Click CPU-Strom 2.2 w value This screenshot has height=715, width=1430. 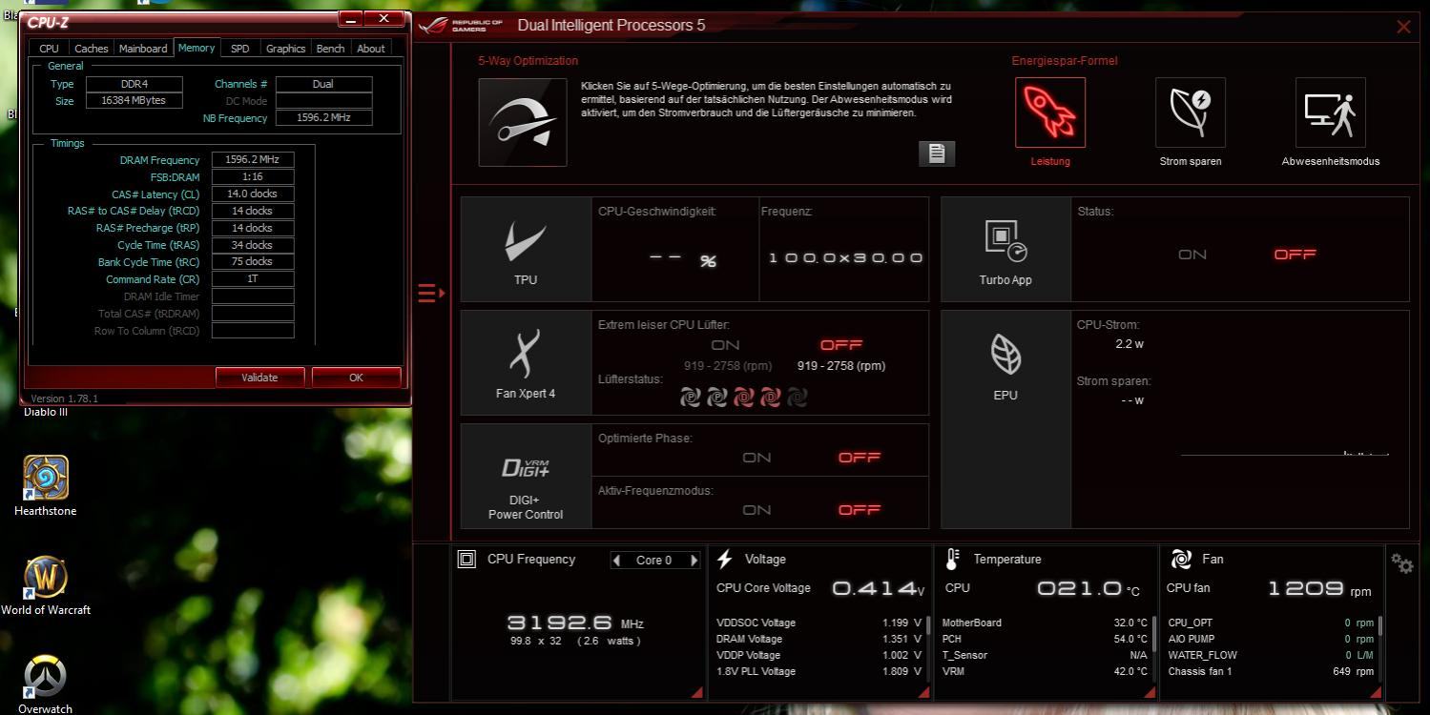click(x=1129, y=344)
